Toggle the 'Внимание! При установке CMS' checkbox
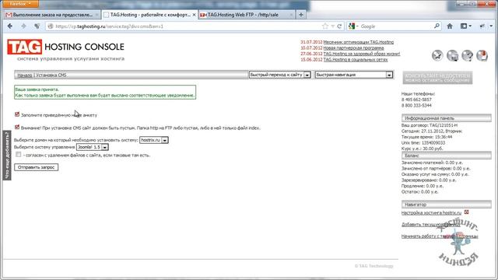 click(17, 128)
